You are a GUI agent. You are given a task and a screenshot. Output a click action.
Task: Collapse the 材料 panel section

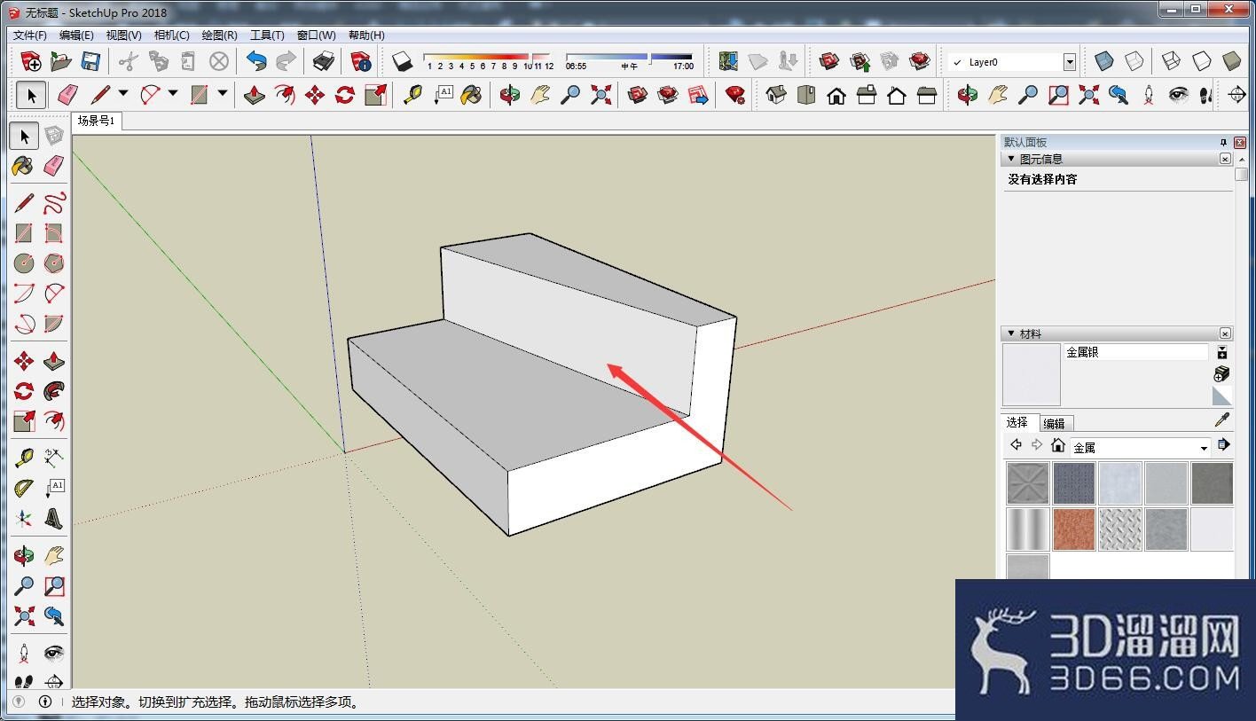coord(1010,333)
